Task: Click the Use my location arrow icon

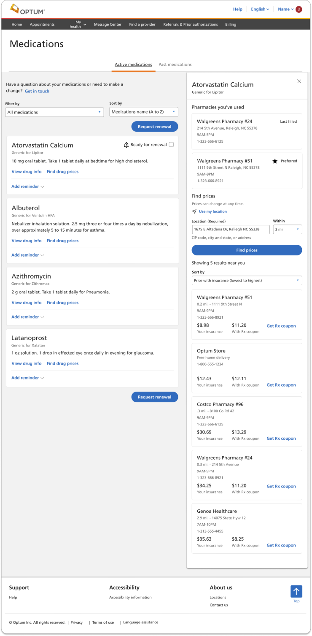Action: coord(194,211)
